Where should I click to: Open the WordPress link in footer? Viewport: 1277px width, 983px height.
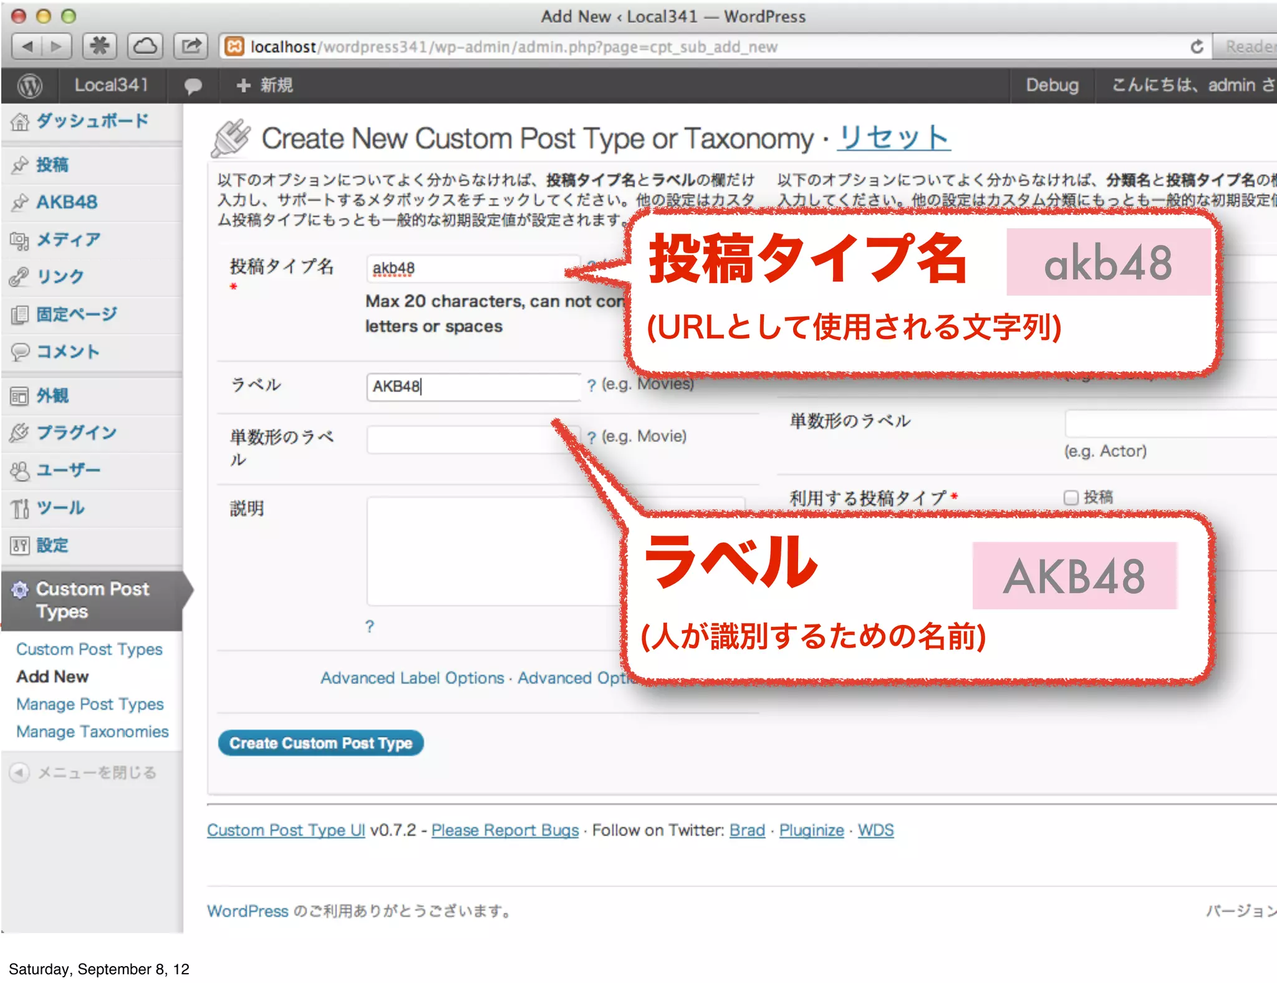click(x=248, y=911)
